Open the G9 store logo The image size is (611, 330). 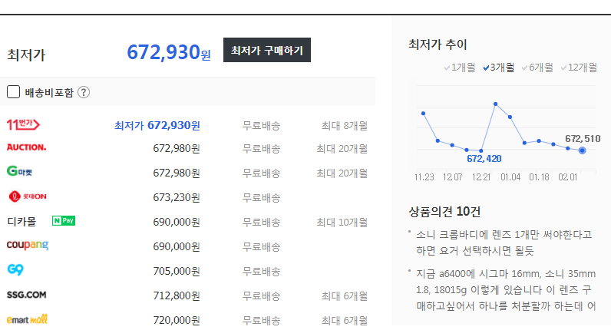(x=15, y=269)
